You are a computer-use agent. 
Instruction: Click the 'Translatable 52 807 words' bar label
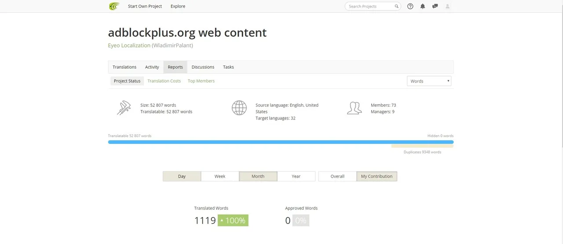pyautogui.click(x=130, y=136)
